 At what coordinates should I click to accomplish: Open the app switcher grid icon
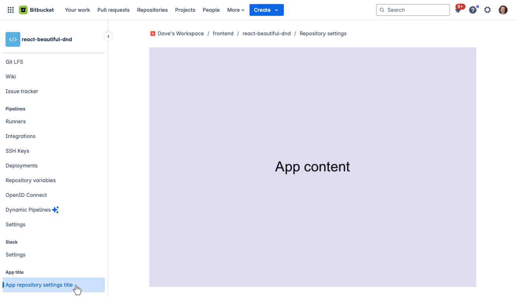coord(11,10)
